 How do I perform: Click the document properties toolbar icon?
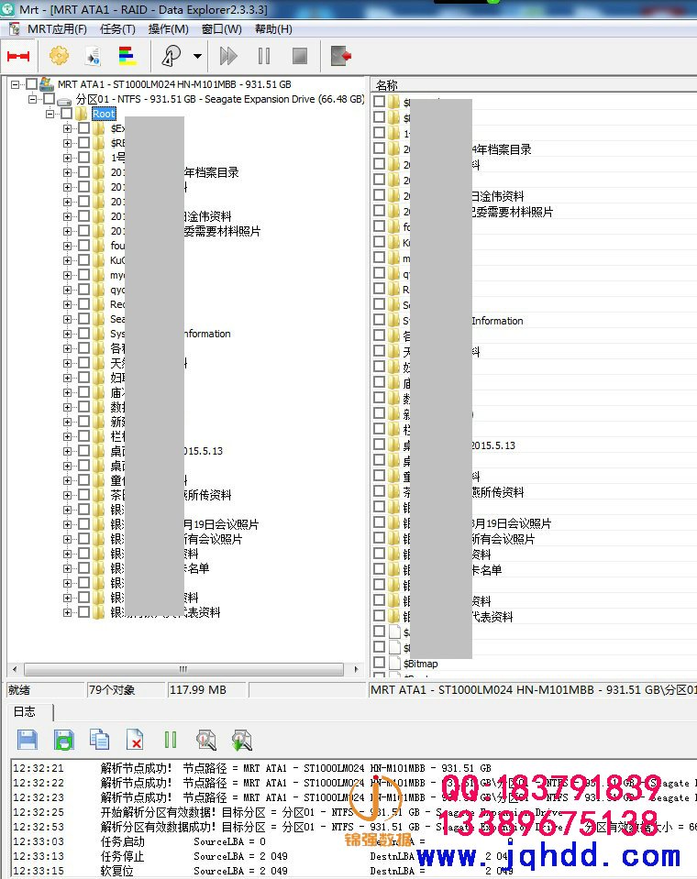click(x=93, y=56)
